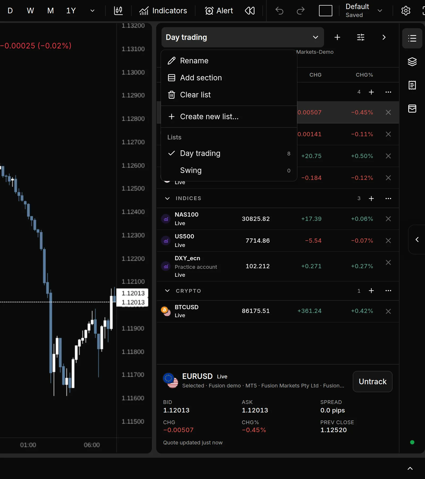Untrack the EURUSD symbol

(x=372, y=382)
